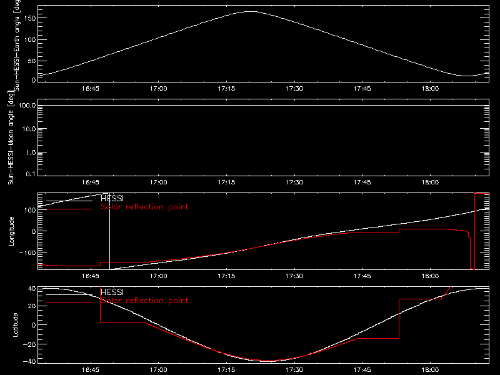
Task: Select the 10.0 tick on the Moon angle axis
Action: point(29,129)
